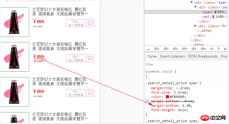Click the ellipsis icon on highlighted span row

pos(147,12)
